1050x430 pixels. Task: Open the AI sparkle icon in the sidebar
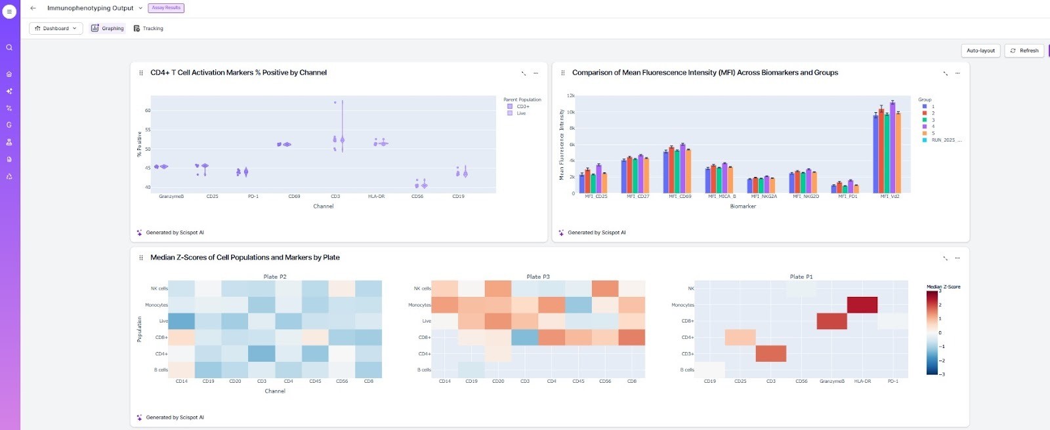pyautogui.click(x=9, y=91)
